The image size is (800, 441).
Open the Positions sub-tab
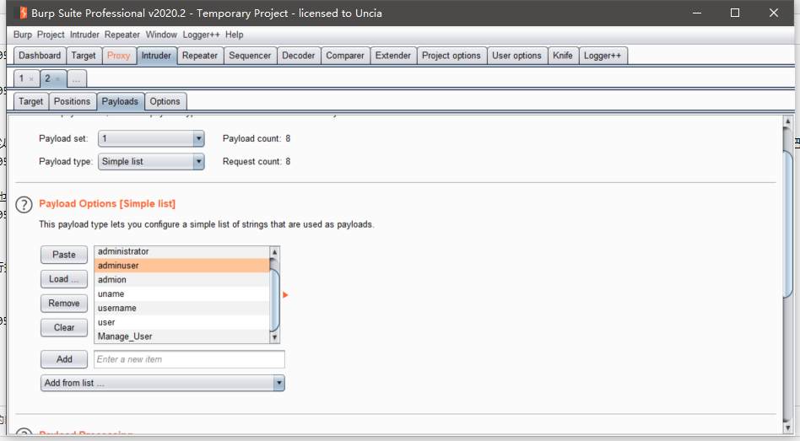point(72,101)
